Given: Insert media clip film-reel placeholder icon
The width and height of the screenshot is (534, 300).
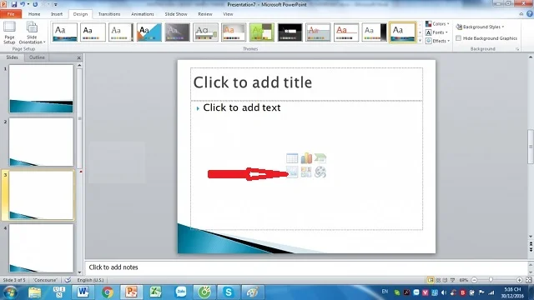Looking at the screenshot, I should pyautogui.click(x=320, y=172).
